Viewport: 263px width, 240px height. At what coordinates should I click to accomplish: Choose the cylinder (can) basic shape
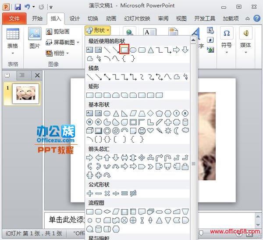tap(185, 122)
